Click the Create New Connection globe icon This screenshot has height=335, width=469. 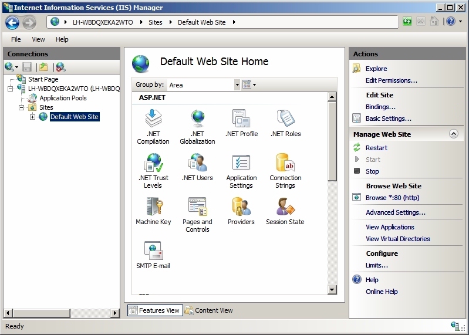tap(9, 67)
